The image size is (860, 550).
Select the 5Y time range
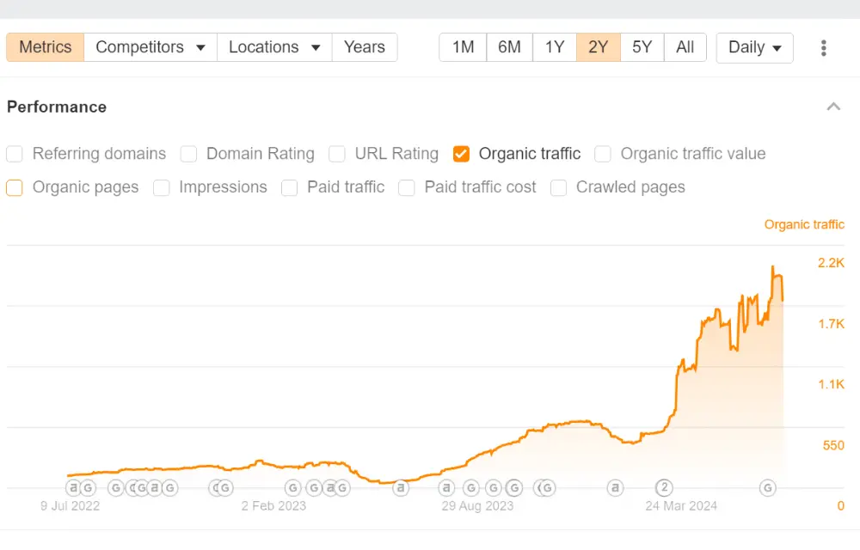(x=642, y=48)
